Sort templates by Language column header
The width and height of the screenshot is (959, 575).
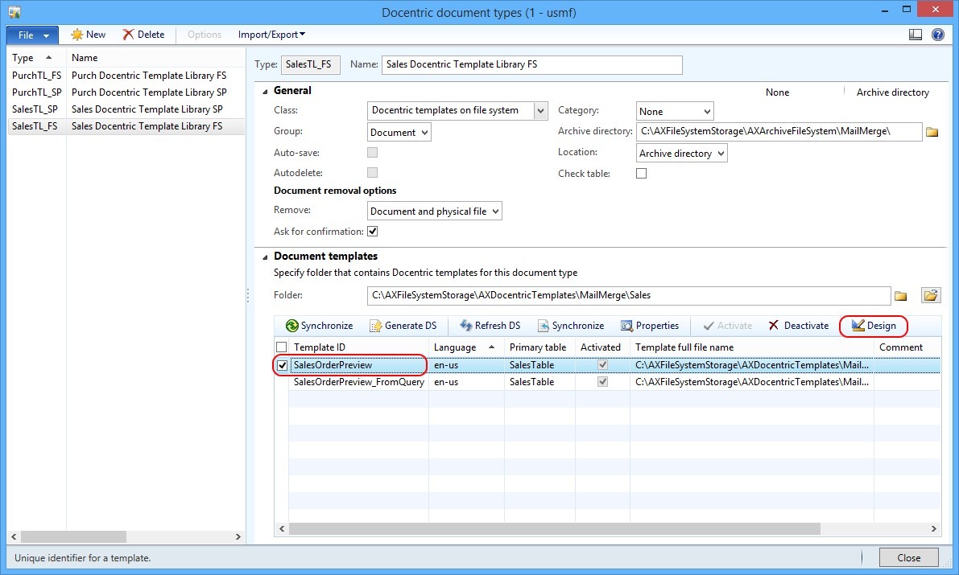[x=467, y=347]
